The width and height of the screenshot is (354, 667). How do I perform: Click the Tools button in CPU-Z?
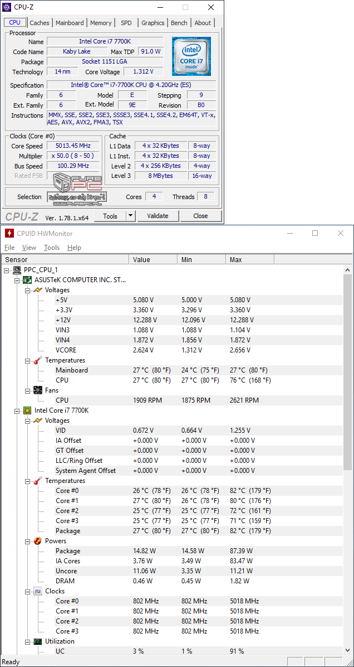pyautogui.click(x=110, y=216)
